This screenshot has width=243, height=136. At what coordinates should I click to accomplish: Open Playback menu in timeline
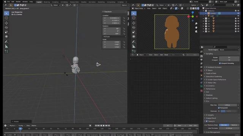pos(13,126)
